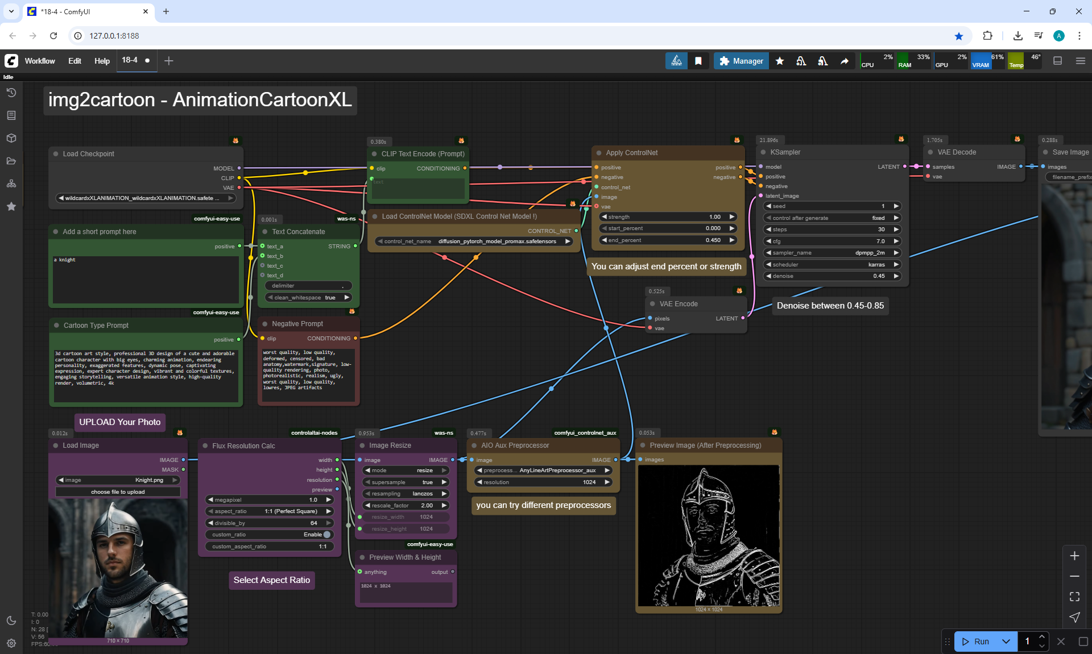Open the Run button dropdown arrow
1092x654 pixels.
point(1006,641)
